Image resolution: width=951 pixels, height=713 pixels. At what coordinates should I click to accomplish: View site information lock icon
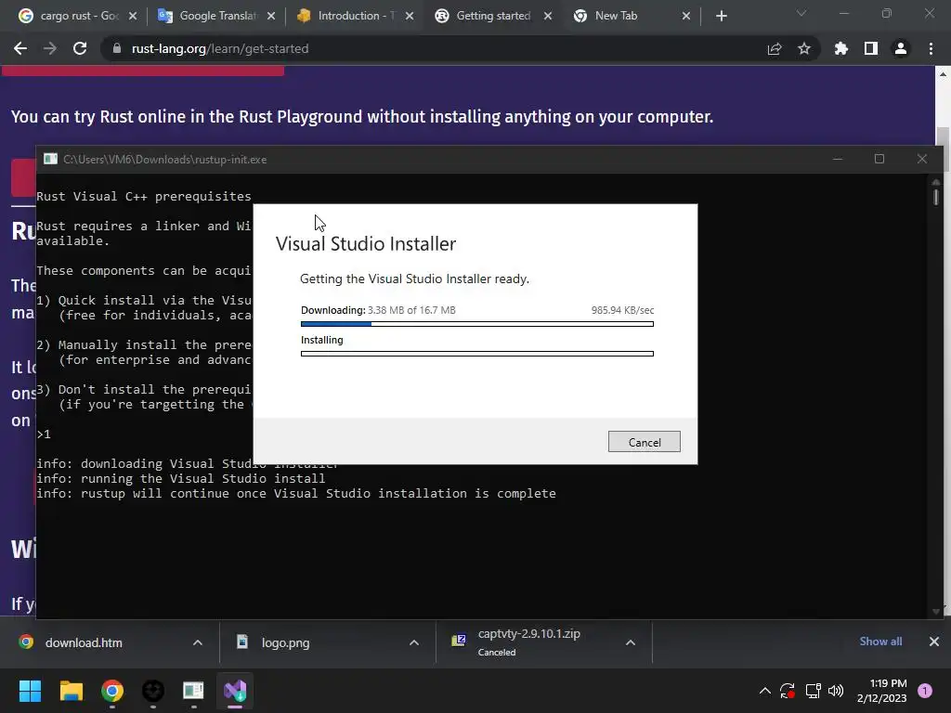point(116,48)
